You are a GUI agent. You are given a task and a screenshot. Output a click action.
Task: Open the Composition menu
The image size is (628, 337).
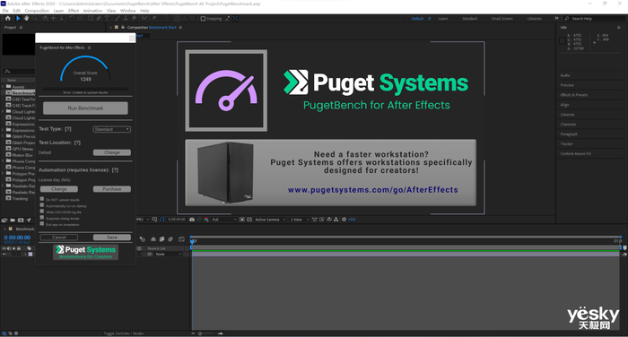tap(37, 11)
